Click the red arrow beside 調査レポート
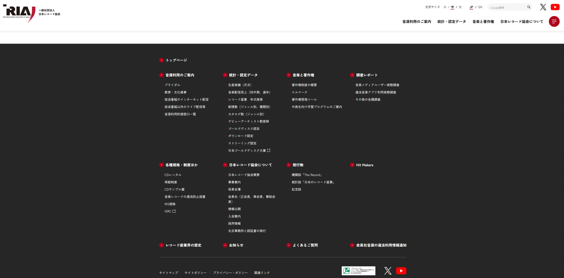 (x=352, y=75)
